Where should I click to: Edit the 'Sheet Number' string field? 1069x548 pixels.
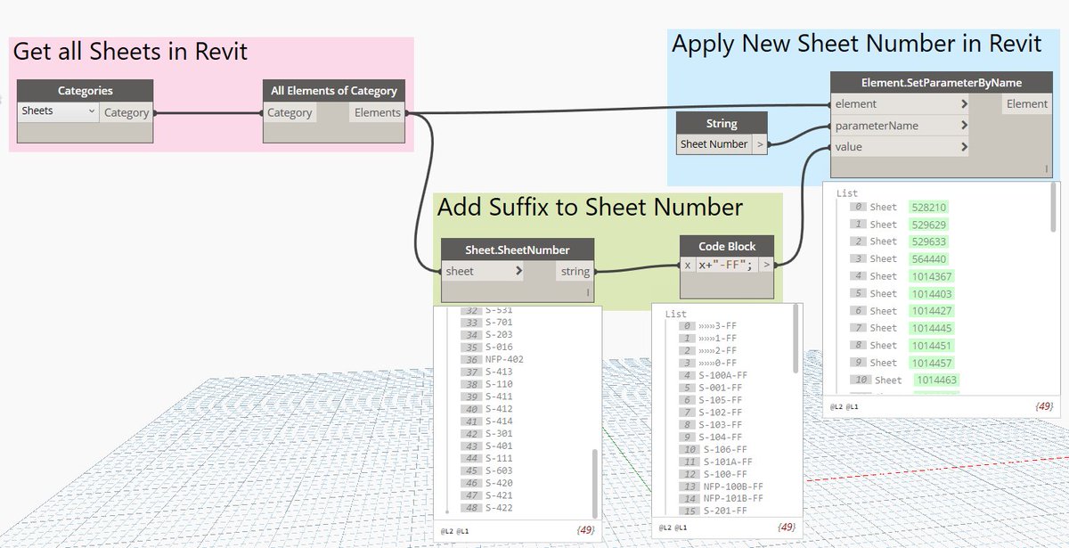point(714,144)
